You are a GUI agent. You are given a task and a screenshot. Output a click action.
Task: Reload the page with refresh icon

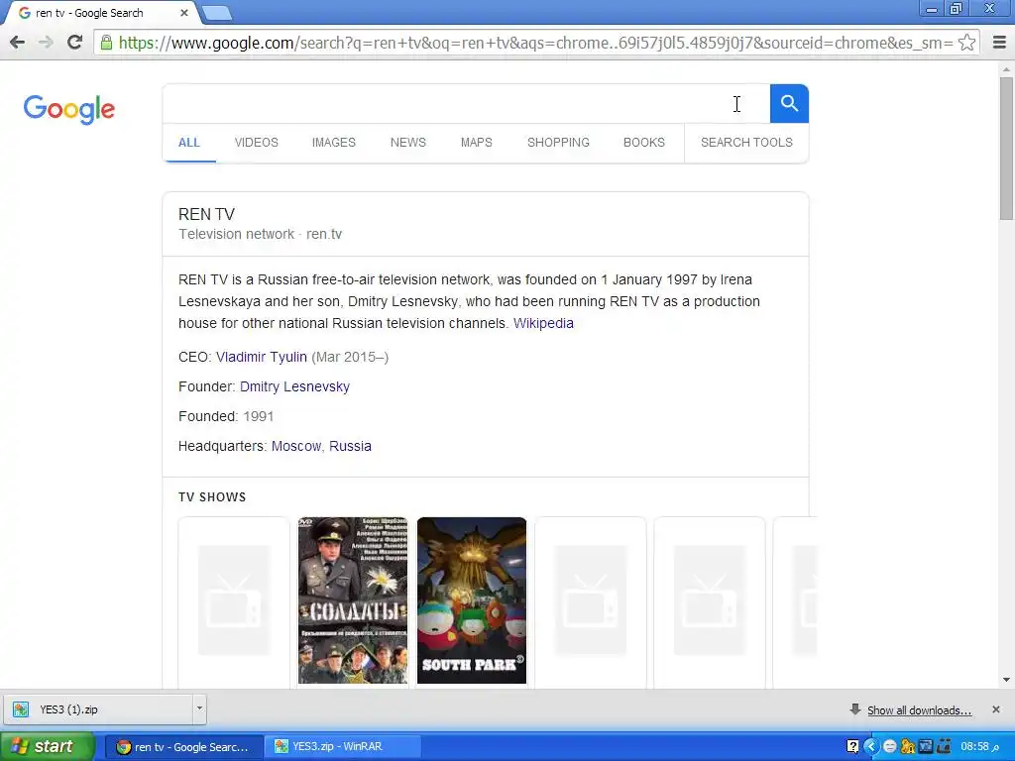[x=75, y=43]
